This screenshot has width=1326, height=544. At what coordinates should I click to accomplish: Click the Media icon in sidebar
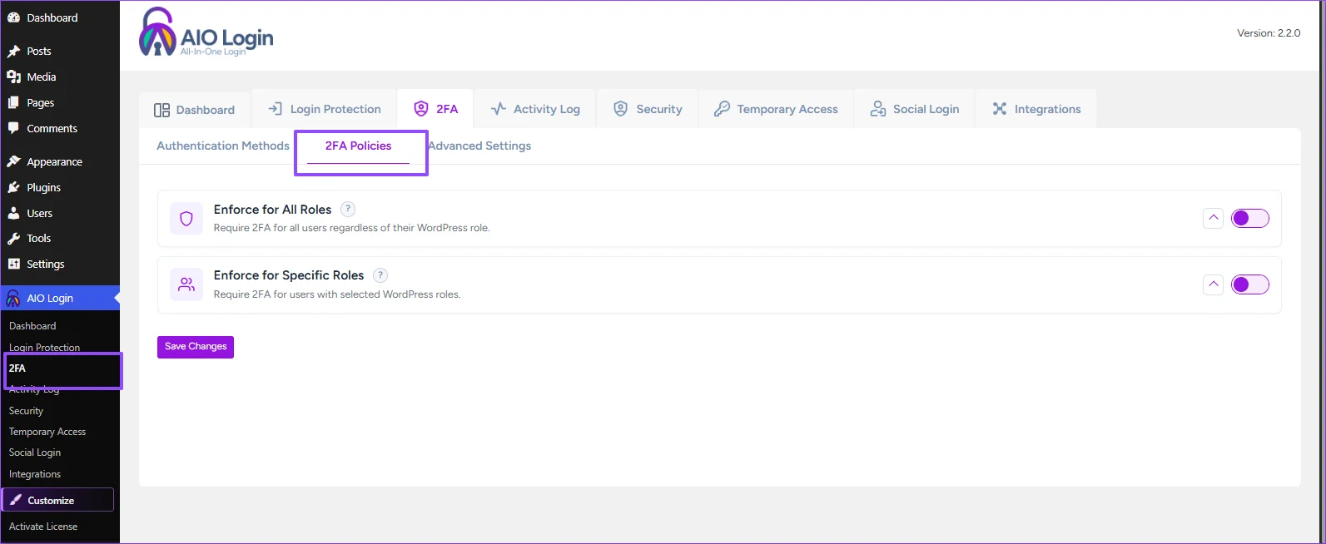13,77
